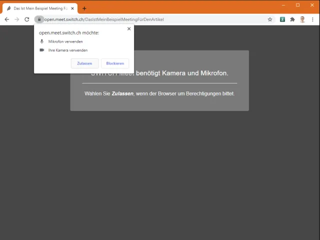Viewport: 320px width, 240px height.
Task: Click the address bar URL field
Action: coord(155,19)
